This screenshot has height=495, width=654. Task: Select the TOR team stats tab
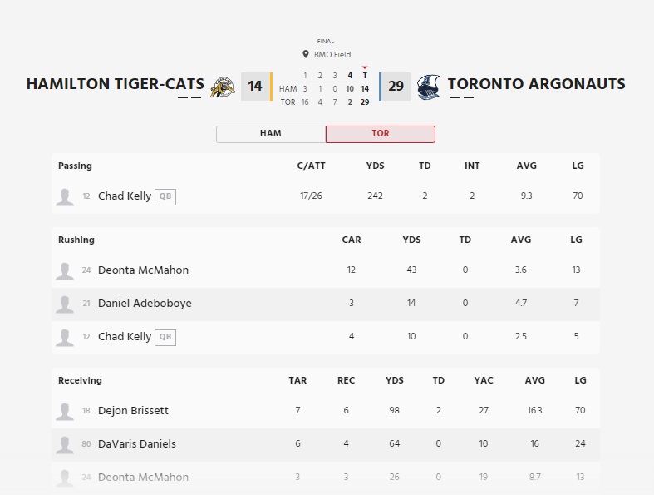380,134
